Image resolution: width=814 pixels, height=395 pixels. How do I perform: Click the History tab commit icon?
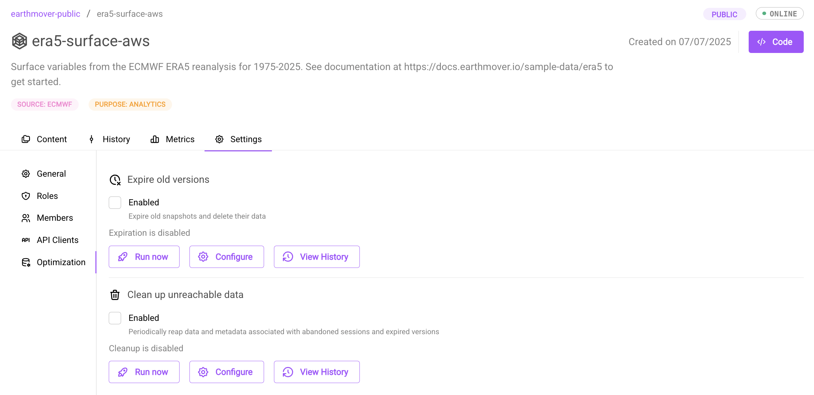91,139
